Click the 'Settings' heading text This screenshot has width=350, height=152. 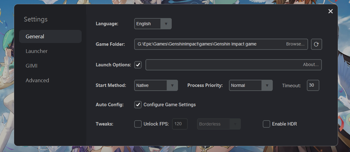(36, 20)
